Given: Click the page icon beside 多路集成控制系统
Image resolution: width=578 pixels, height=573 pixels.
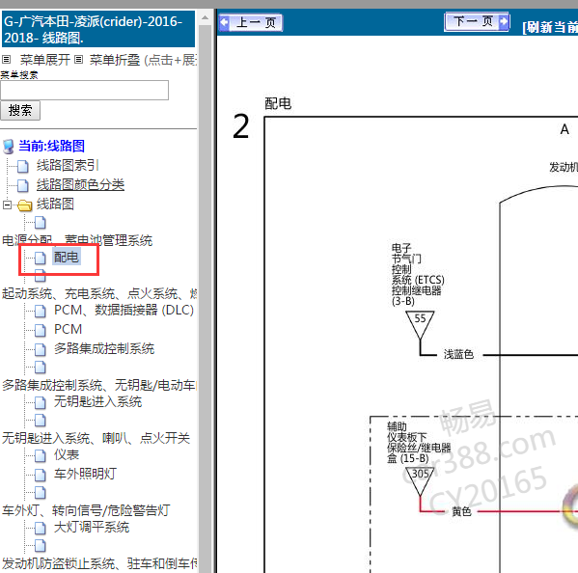Looking at the screenshot, I should pyautogui.click(x=41, y=349).
